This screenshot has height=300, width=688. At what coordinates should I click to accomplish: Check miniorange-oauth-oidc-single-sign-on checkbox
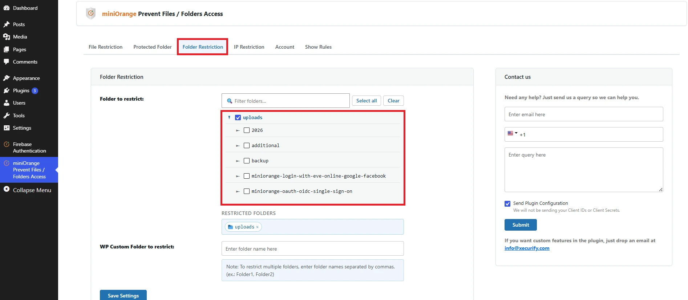point(247,191)
